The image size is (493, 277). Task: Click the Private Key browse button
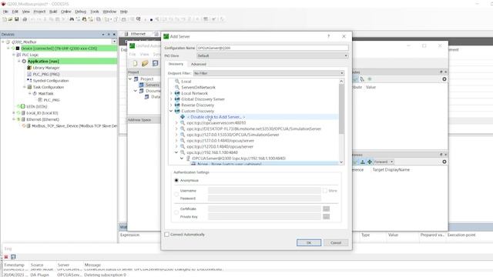(327, 217)
